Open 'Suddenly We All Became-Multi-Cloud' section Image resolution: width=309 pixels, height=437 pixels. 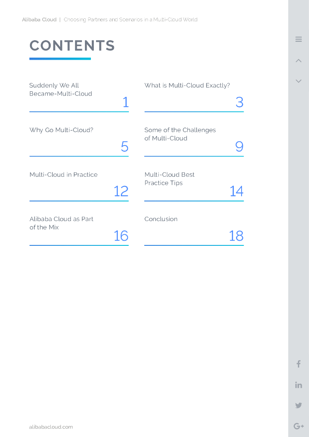(61, 90)
